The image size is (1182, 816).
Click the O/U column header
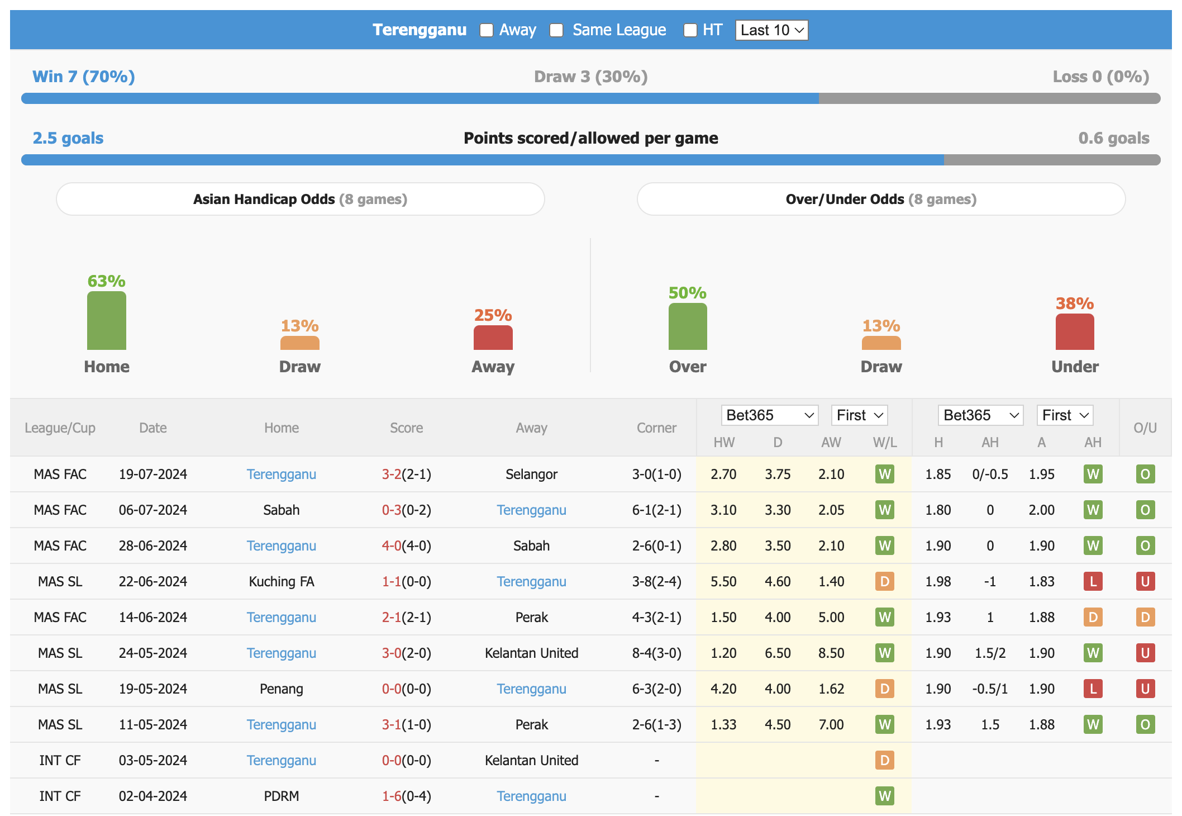point(1145,428)
